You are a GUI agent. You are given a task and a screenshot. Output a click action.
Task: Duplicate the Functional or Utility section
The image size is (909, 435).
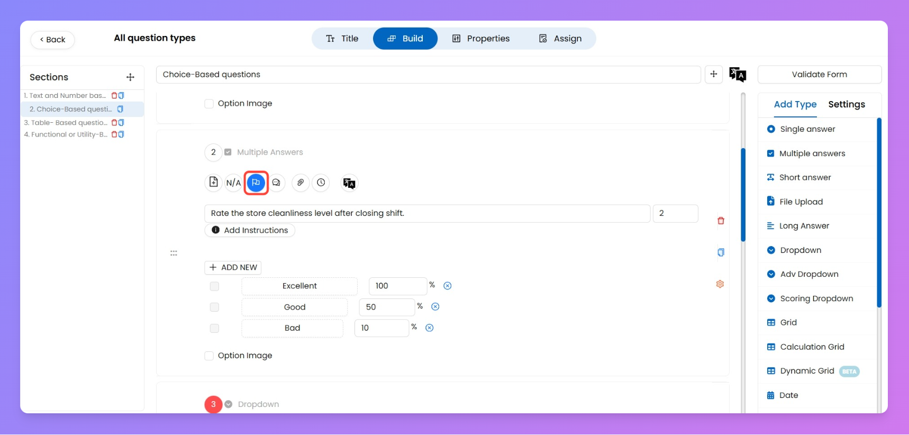pyautogui.click(x=121, y=134)
